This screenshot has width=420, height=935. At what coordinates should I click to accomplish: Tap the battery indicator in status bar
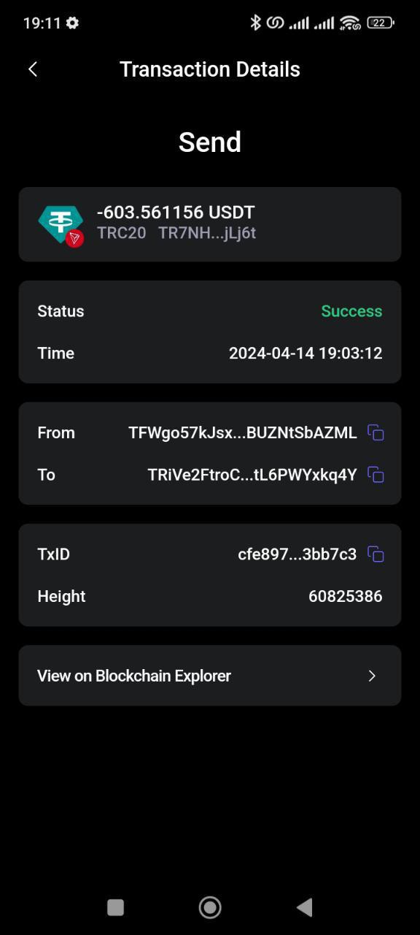(381, 23)
